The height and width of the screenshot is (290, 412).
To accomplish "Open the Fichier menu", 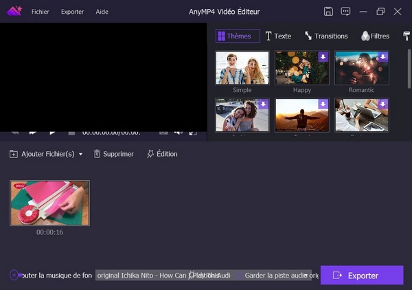I will click(x=41, y=12).
